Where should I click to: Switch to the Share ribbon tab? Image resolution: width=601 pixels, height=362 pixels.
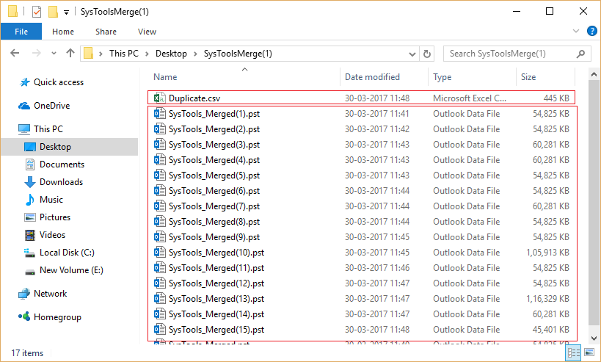(x=106, y=32)
